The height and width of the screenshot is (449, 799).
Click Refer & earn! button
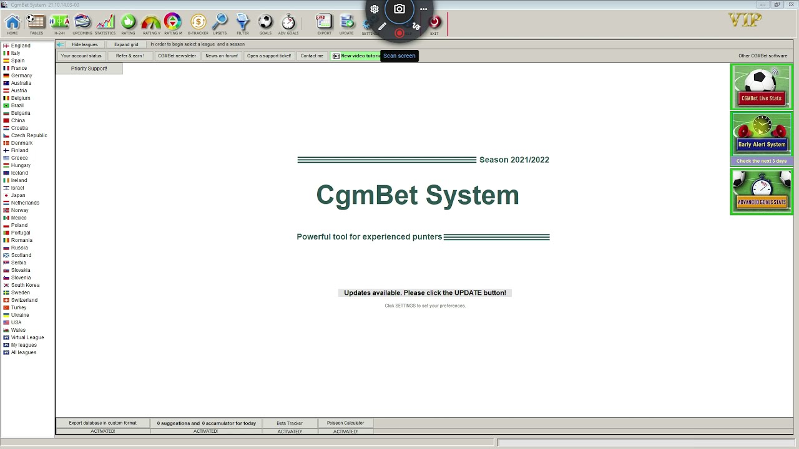click(130, 56)
